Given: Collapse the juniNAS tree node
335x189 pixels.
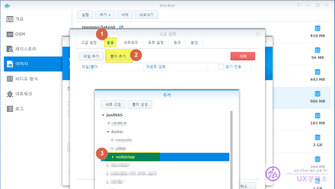Looking at the screenshot, I should [103, 115].
